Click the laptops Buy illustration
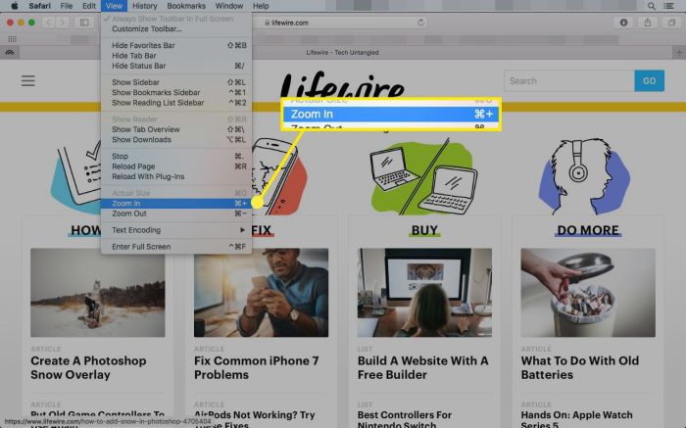 (x=423, y=177)
